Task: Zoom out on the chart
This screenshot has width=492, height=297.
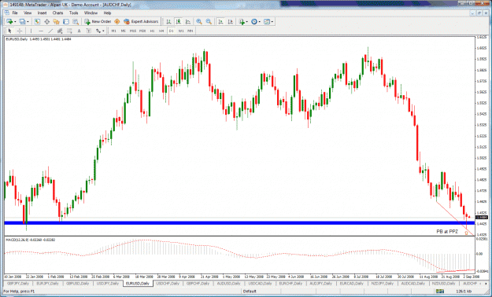Action: click(209, 22)
